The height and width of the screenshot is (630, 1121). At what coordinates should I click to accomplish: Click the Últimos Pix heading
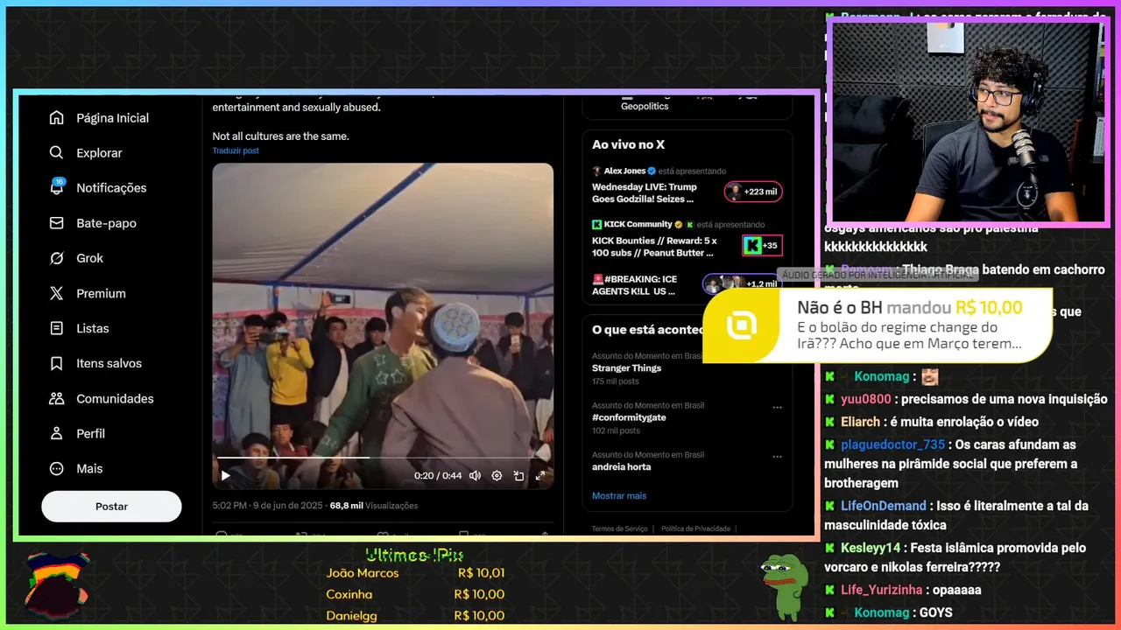(414, 555)
